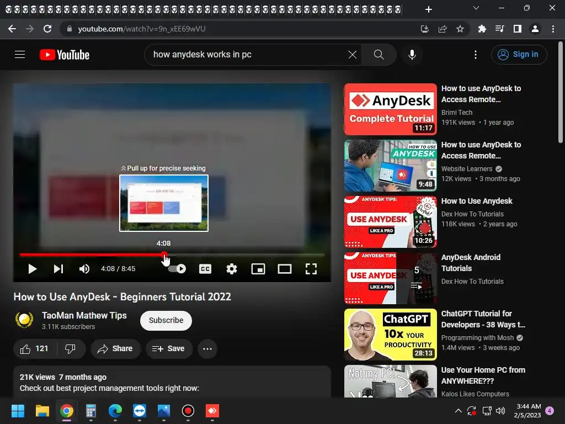Install or download page icon in address bar
The height and width of the screenshot is (424, 565).
click(x=424, y=29)
